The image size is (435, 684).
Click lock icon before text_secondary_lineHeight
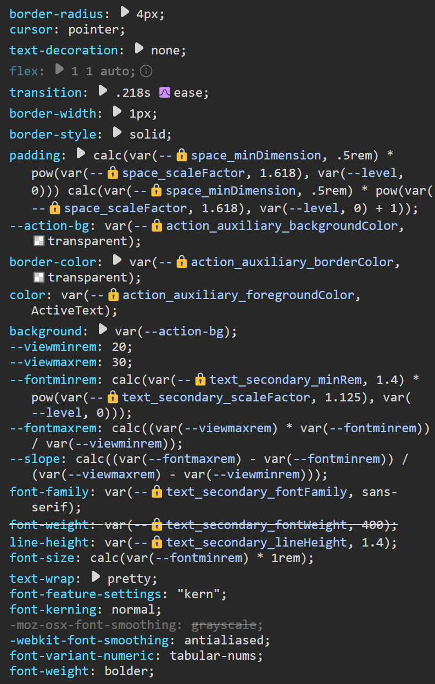[x=157, y=543]
